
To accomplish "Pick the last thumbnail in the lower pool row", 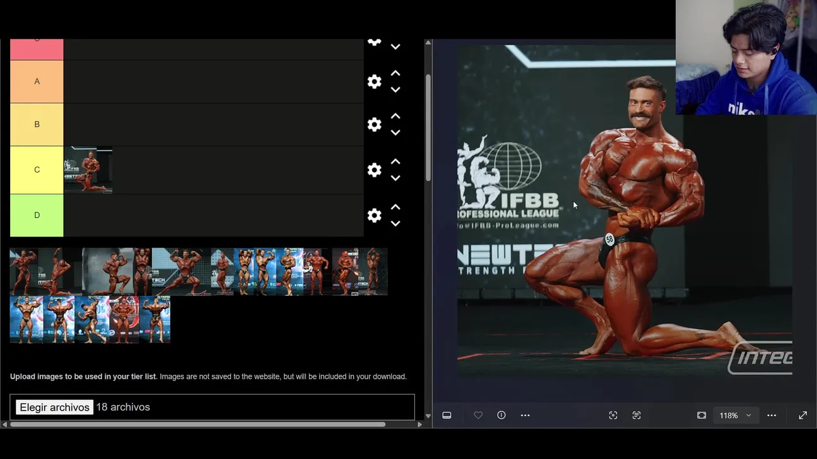I will coord(155,319).
